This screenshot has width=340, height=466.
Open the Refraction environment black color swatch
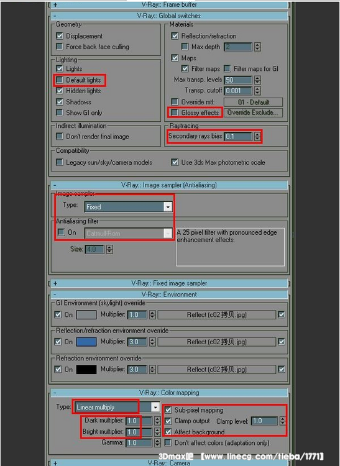pyautogui.click(x=86, y=370)
